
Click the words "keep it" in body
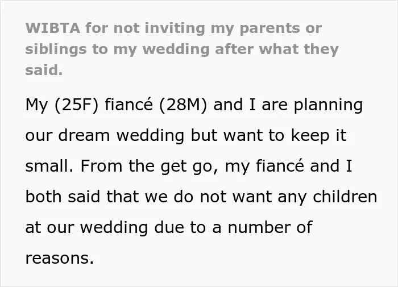[318, 136]
